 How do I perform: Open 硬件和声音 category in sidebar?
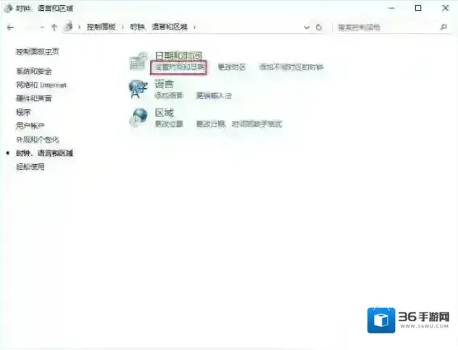[34, 98]
